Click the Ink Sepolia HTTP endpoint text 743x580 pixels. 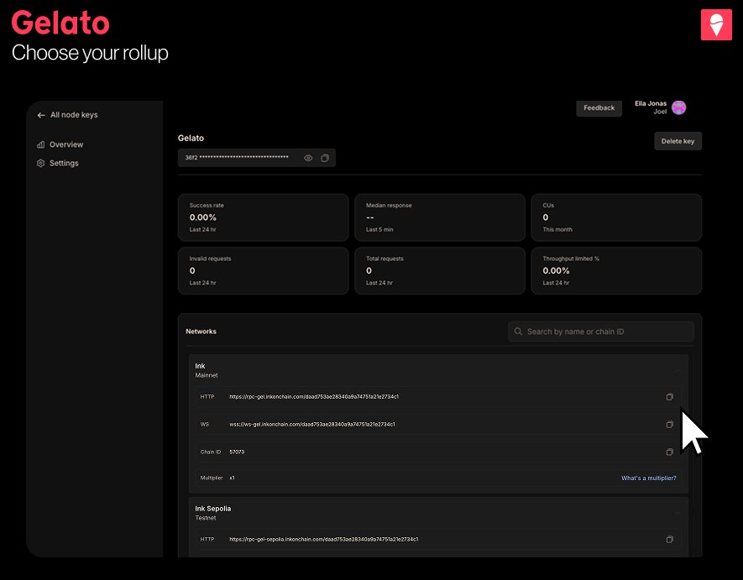point(323,539)
